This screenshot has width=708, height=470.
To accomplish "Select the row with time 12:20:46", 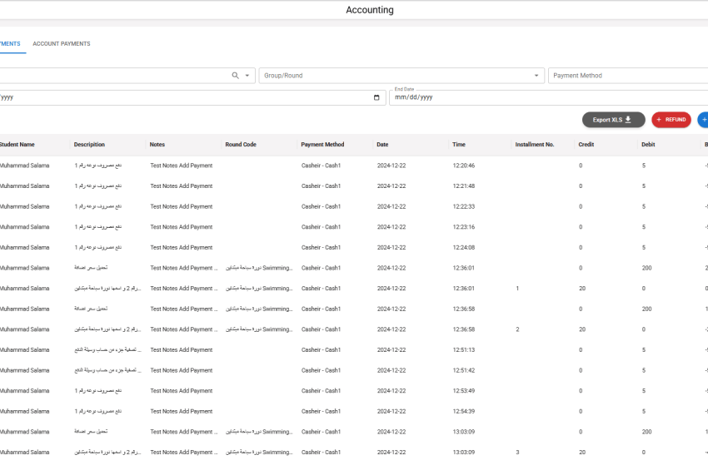I will click(x=354, y=166).
